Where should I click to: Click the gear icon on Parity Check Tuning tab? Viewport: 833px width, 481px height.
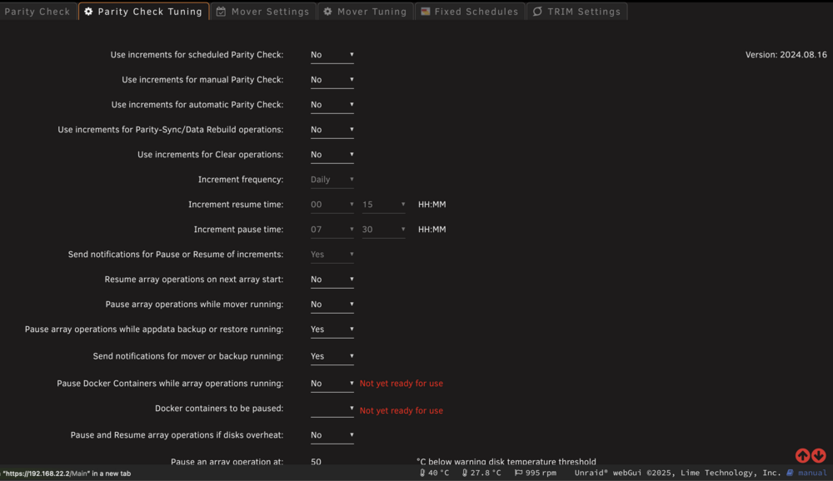click(89, 11)
